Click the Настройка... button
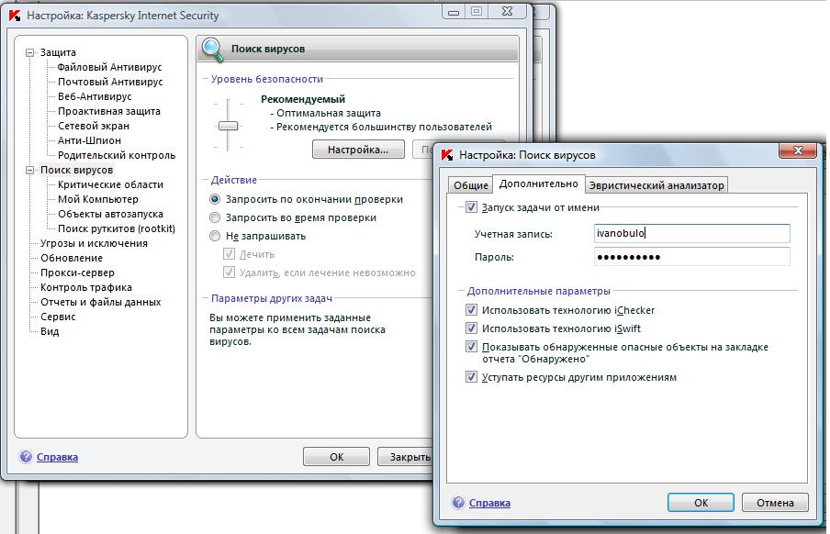Screen dimensions: 830x534 [x=358, y=150]
